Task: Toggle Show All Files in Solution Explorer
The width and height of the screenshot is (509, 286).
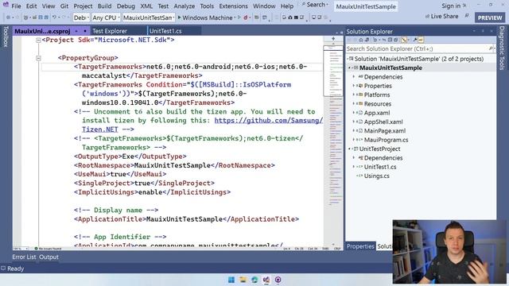Action: pos(396,40)
